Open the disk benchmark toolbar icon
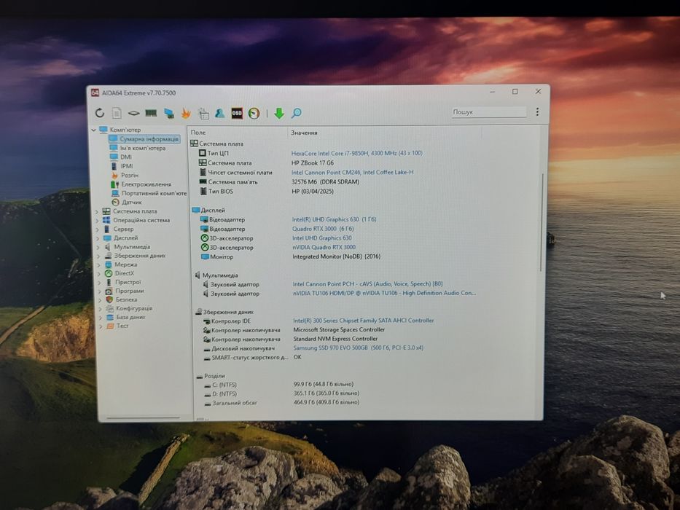The image size is (680, 510). pyautogui.click(x=133, y=113)
